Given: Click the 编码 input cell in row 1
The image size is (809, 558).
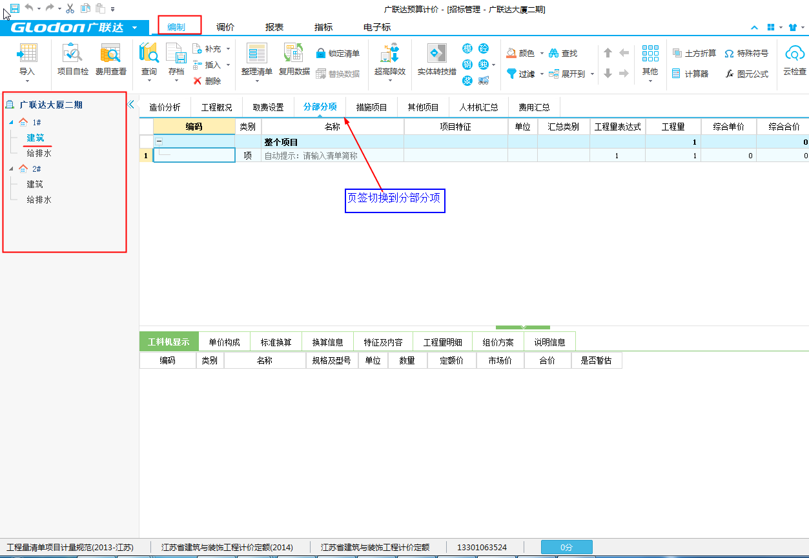Looking at the screenshot, I should pyautogui.click(x=194, y=156).
